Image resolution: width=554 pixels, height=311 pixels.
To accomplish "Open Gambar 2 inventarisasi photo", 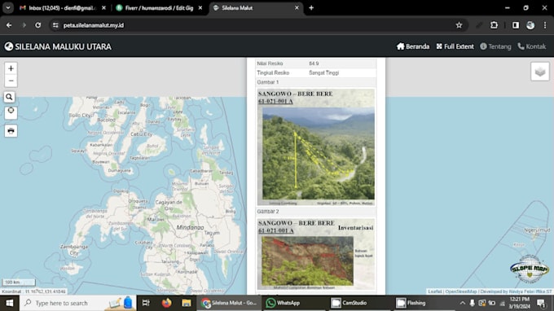I will [x=316, y=254].
